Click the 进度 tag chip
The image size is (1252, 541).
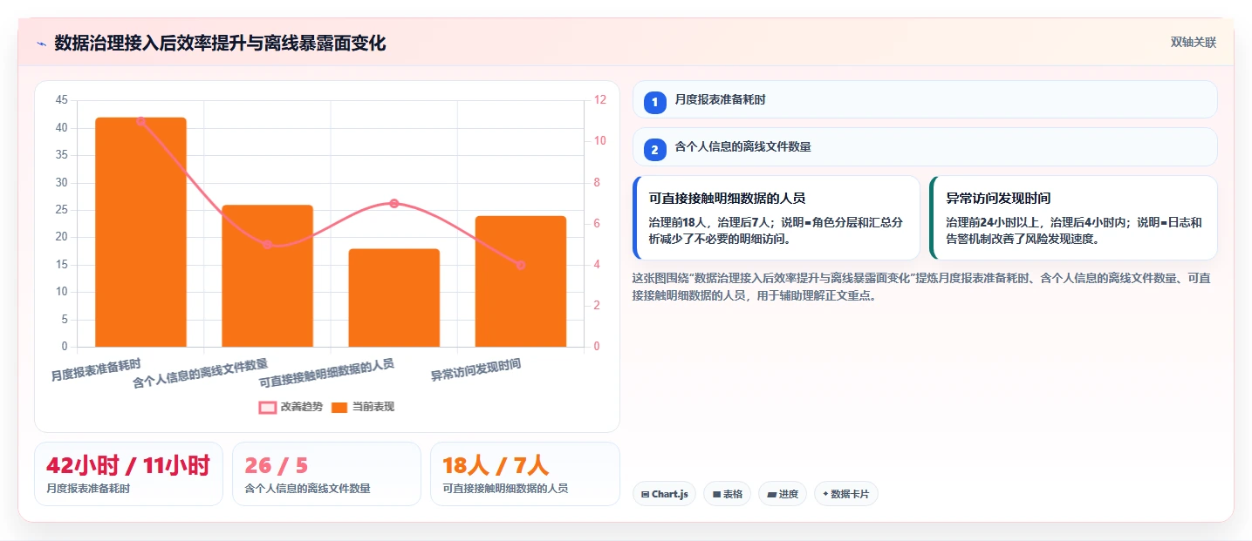783,494
